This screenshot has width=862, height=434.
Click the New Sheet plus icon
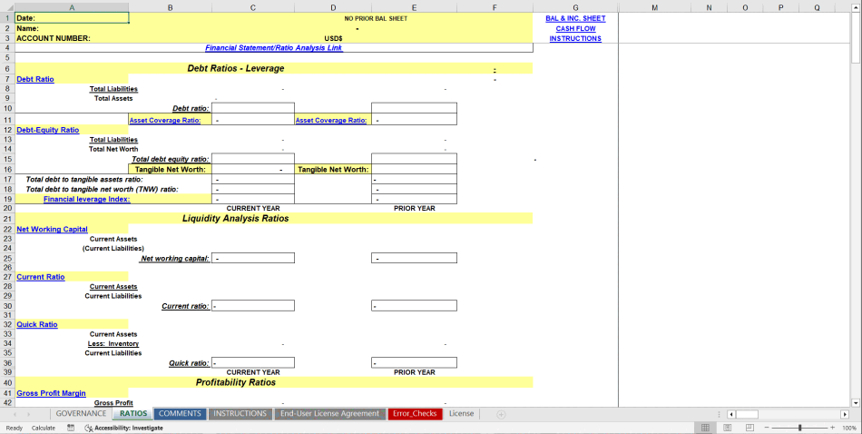(501, 414)
